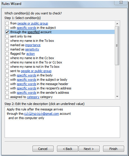Tick the marked as importance checkbox
The width and height of the screenshot is (129, 156).
pyautogui.click(x=7, y=45)
